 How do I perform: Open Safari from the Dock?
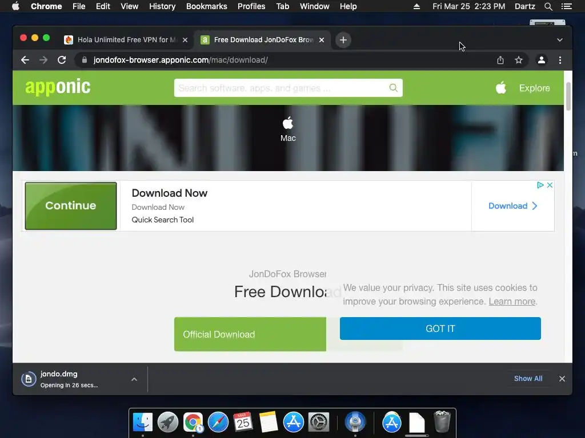(x=218, y=422)
